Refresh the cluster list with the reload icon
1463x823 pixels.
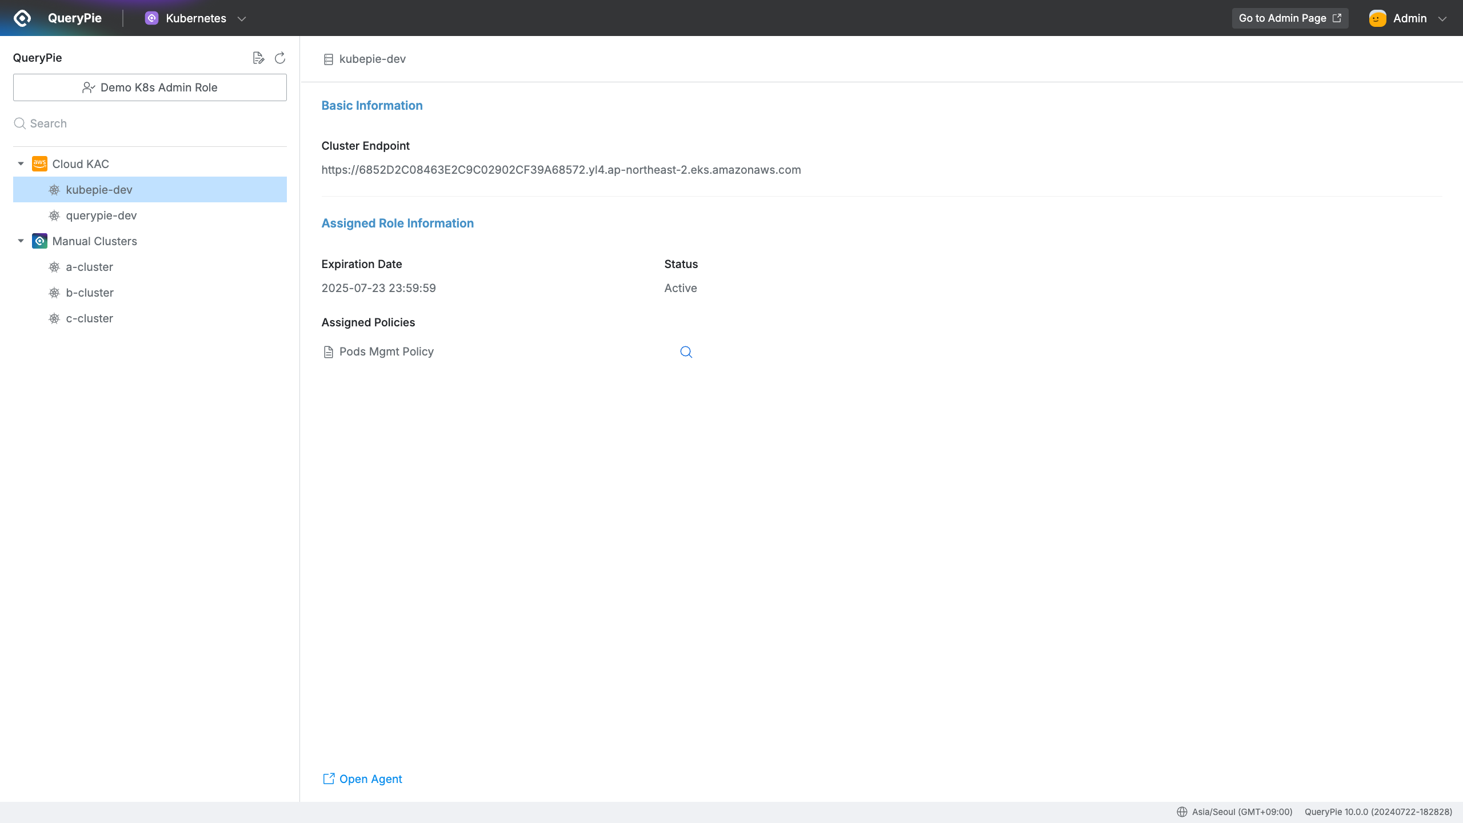[x=279, y=58]
